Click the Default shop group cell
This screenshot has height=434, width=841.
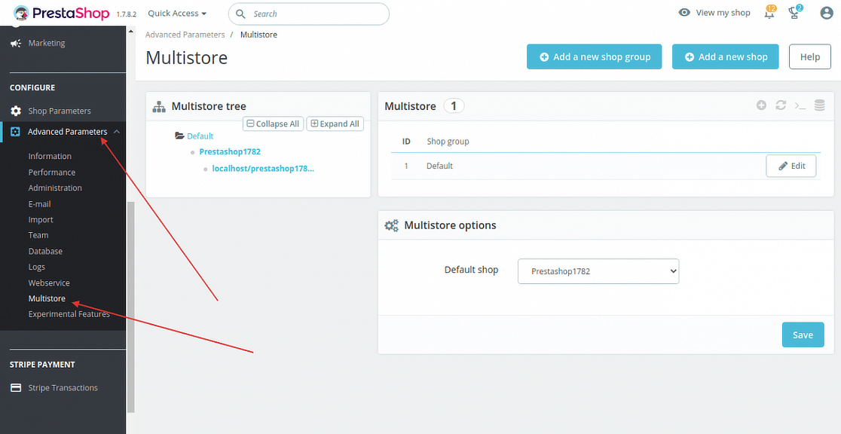440,166
